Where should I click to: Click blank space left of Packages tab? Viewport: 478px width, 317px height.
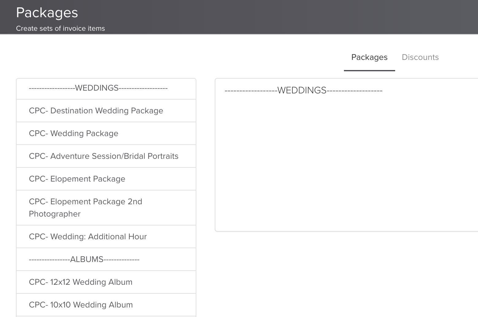click(x=245, y=57)
